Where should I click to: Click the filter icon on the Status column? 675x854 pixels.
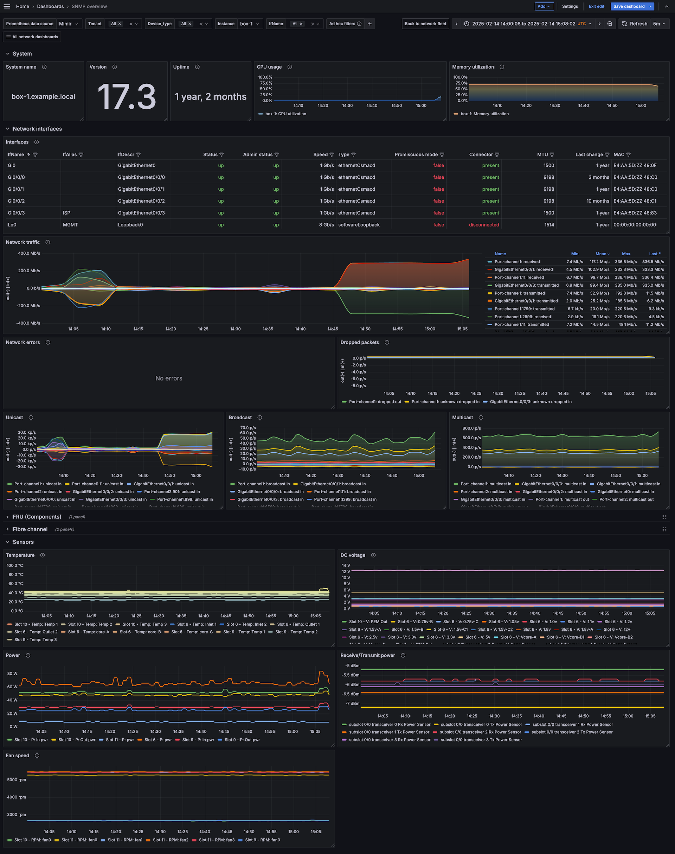[x=221, y=155]
